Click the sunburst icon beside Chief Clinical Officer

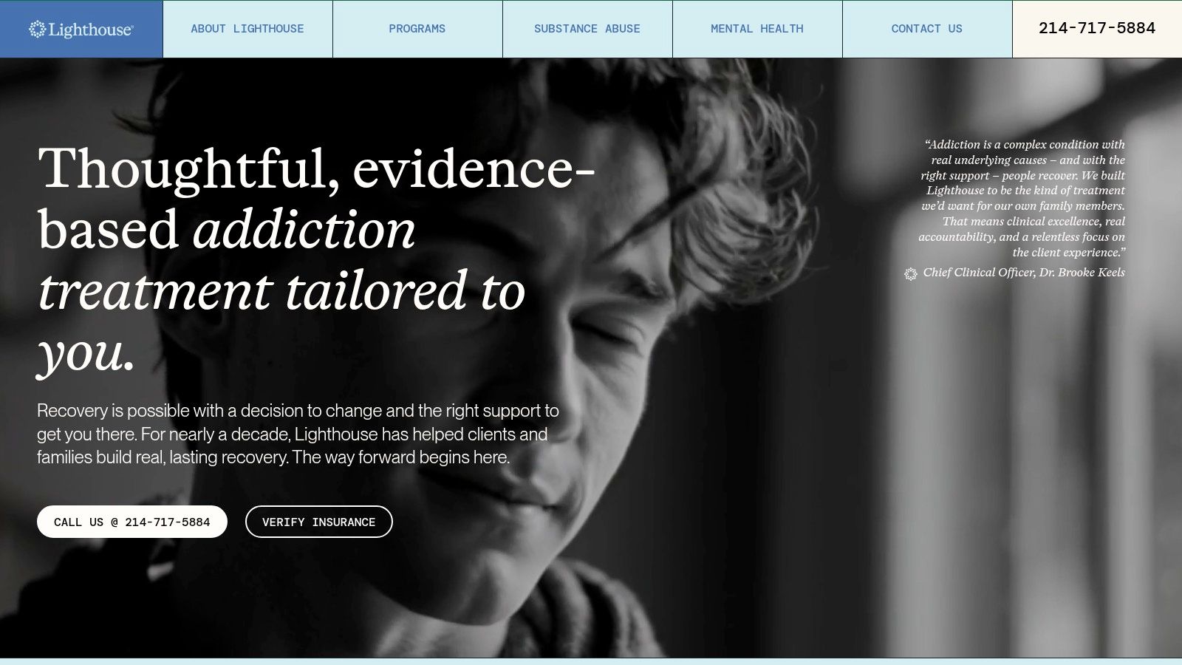[911, 273]
